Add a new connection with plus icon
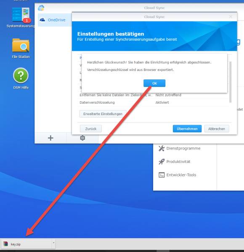The height and width of the screenshot is (252, 244). point(50,138)
